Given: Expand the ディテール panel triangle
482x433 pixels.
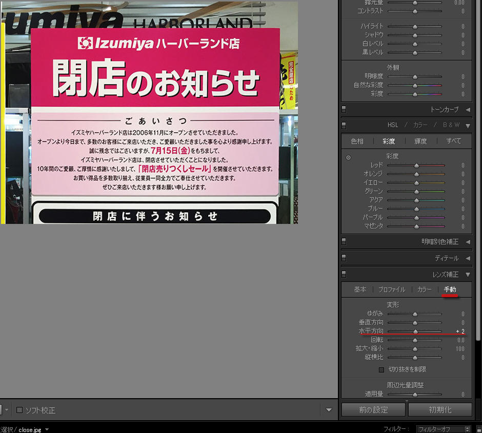Looking at the screenshot, I should coord(468,258).
